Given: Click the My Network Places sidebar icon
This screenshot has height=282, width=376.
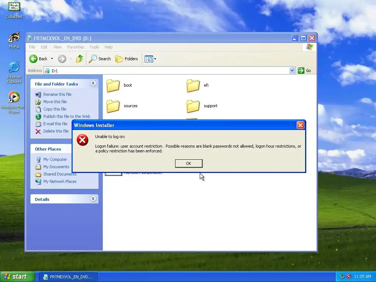Looking at the screenshot, I should pyautogui.click(x=38, y=181).
